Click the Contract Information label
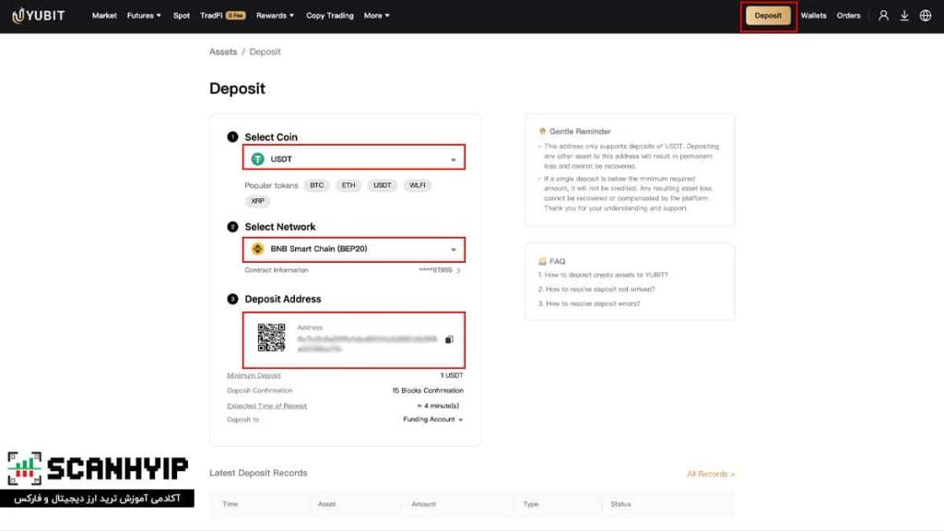Screen dimensions: 944x531 click(277, 270)
